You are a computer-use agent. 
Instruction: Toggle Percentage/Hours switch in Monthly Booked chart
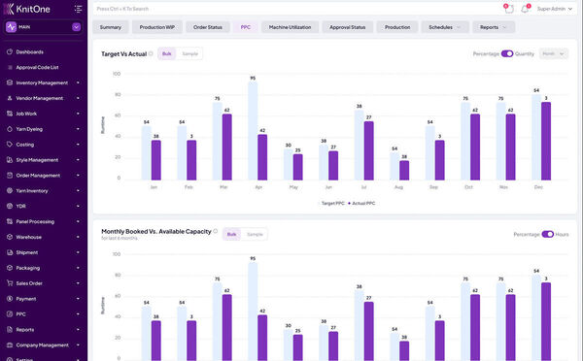(547, 234)
